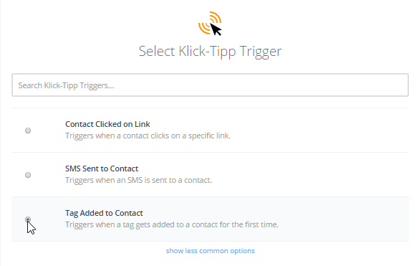Select the Contact Clicked on Link radio button
419x266 pixels.
coord(28,130)
